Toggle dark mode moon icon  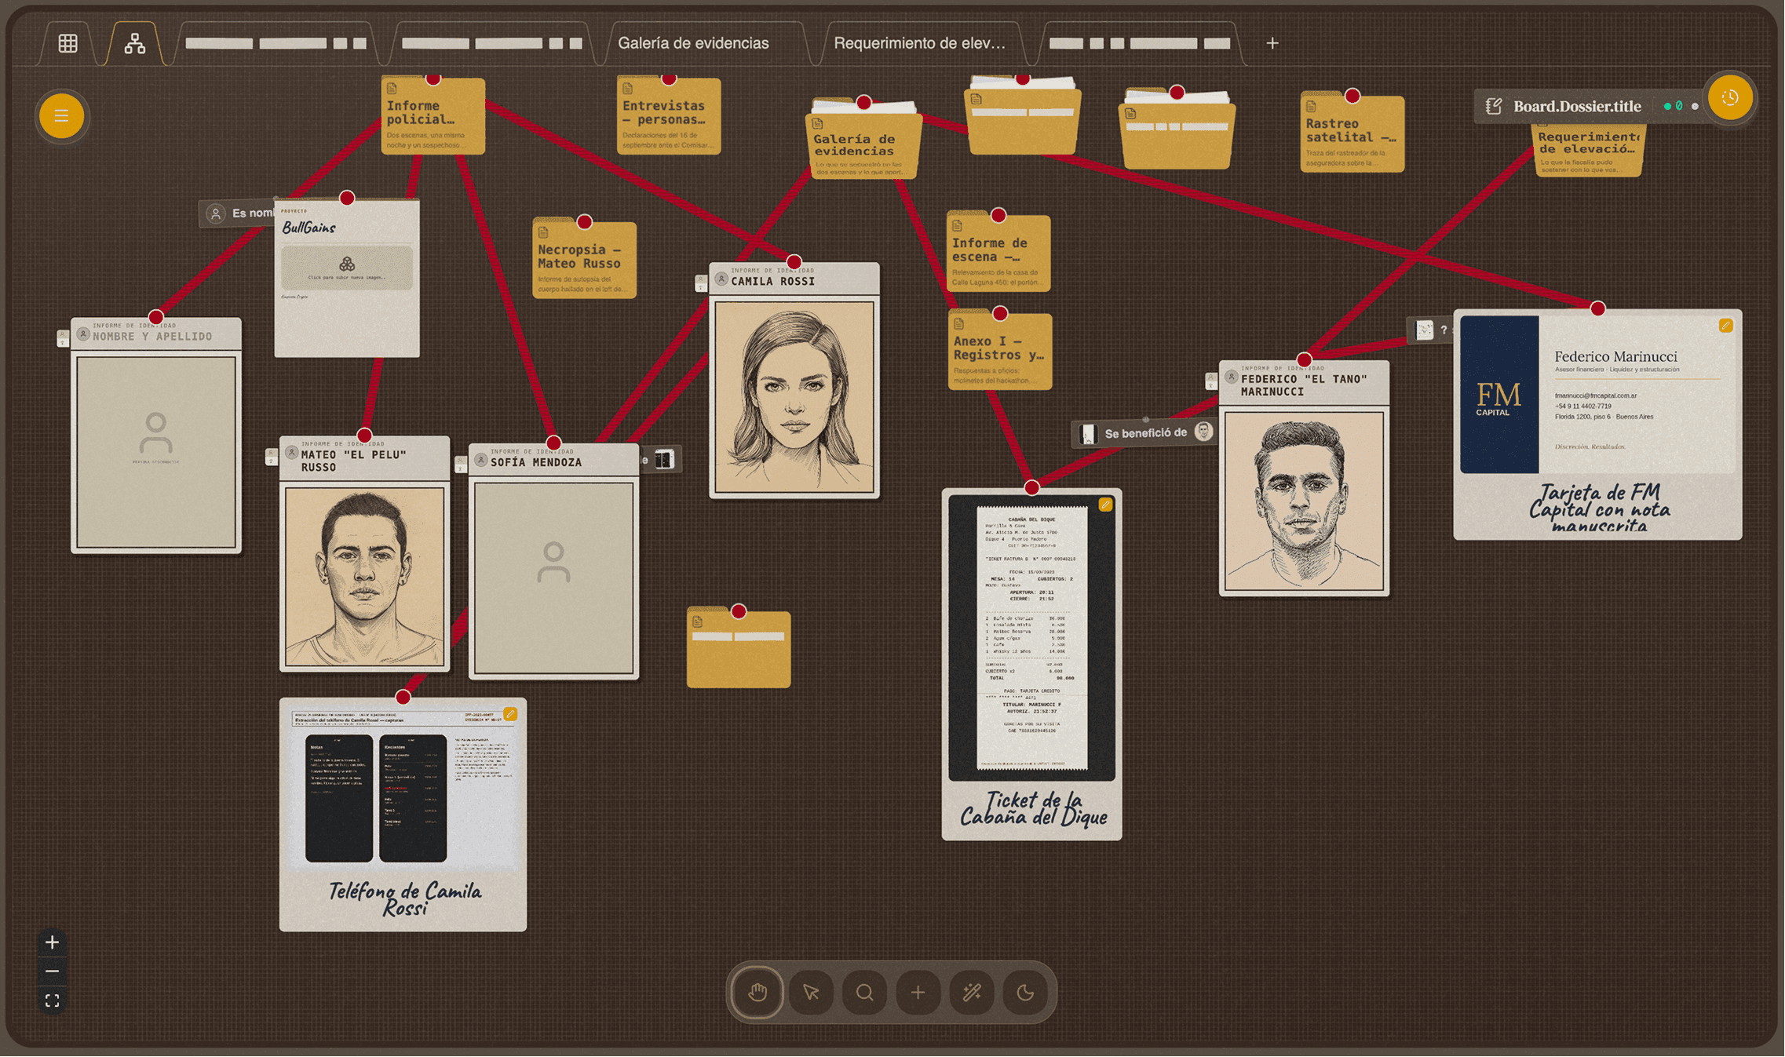pyautogui.click(x=1025, y=993)
